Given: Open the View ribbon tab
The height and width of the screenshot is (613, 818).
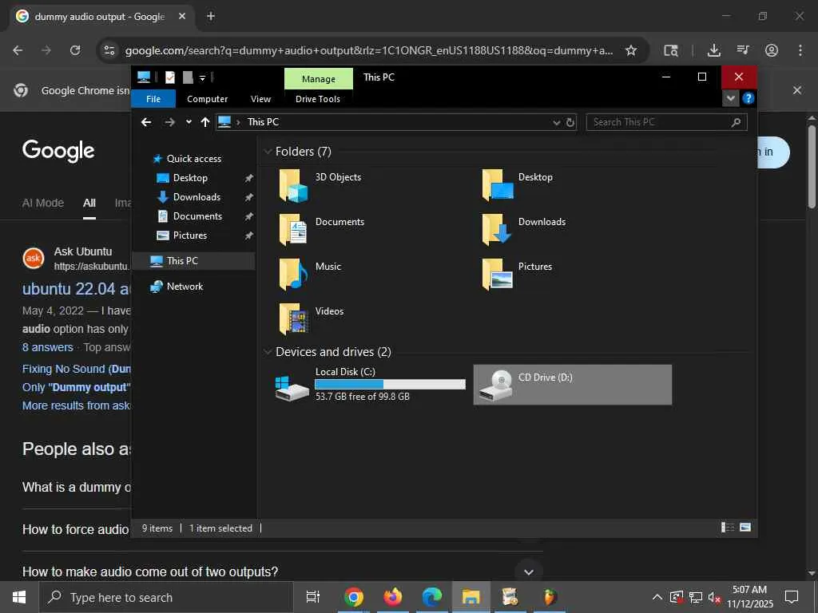Looking at the screenshot, I should [260, 99].
